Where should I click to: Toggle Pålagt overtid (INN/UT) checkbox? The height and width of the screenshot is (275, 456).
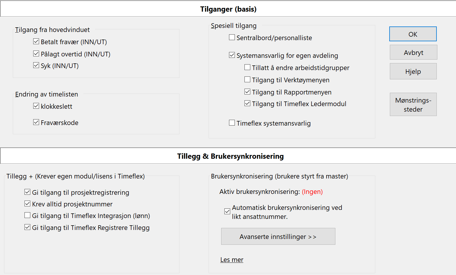point(36,54)
